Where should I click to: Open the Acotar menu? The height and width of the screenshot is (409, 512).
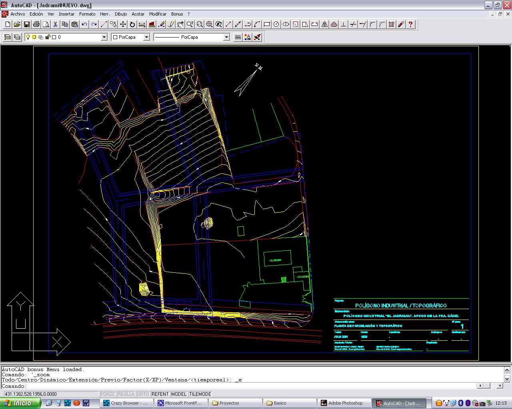click(x=138, y=14)
